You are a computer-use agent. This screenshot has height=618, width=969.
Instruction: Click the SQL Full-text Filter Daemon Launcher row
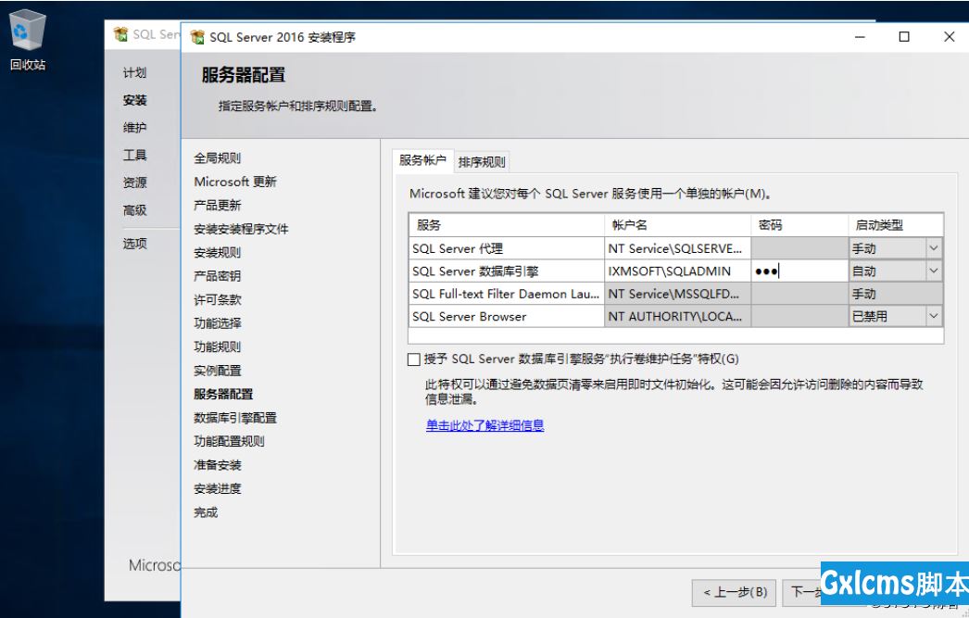point(506,294)
